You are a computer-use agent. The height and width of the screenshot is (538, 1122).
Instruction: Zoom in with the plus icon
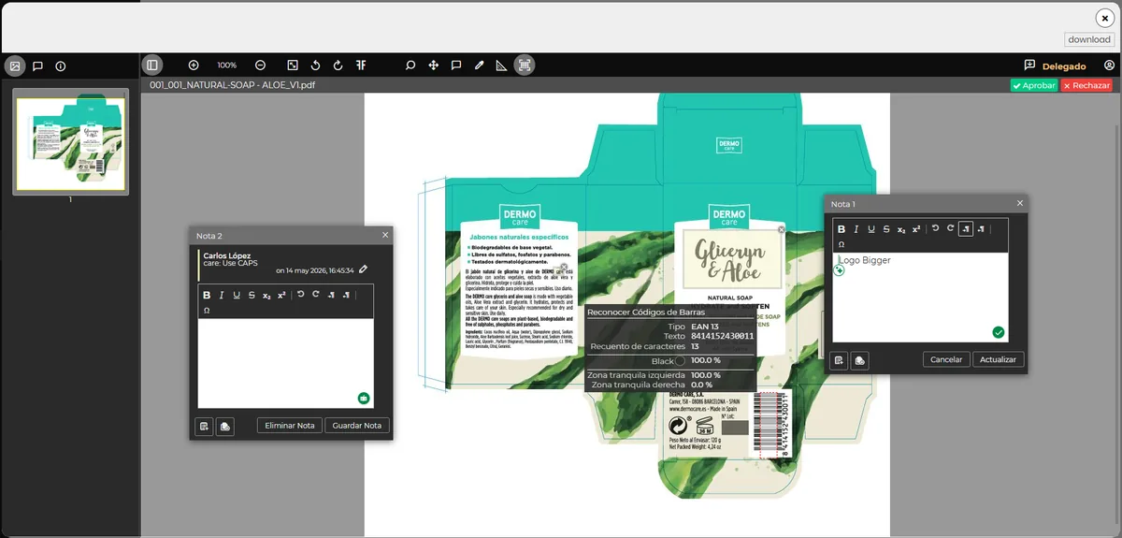[x=194, y=65]
